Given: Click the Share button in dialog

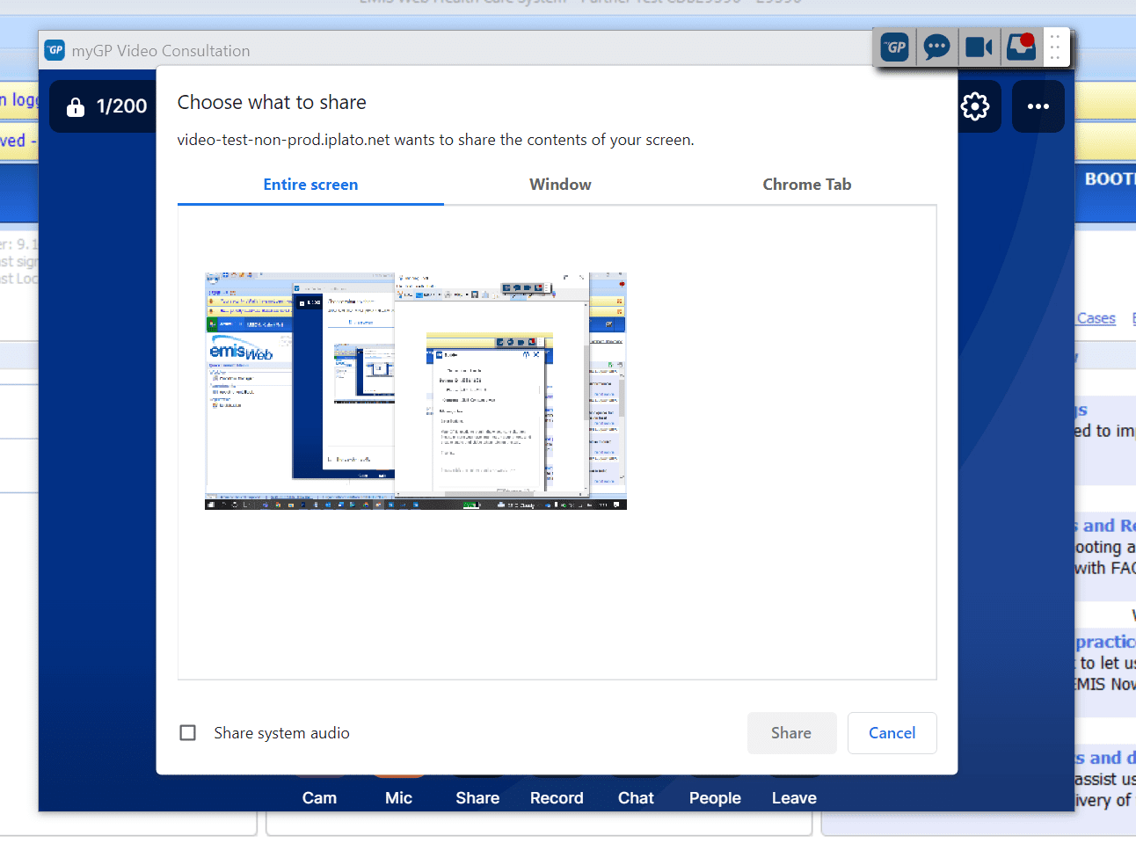Looking at the screenshot, I should [x=791, y=733].
